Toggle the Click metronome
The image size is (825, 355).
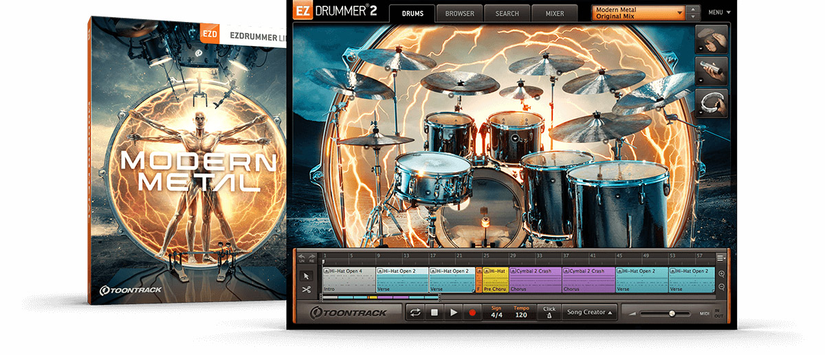tap(549, 312)
